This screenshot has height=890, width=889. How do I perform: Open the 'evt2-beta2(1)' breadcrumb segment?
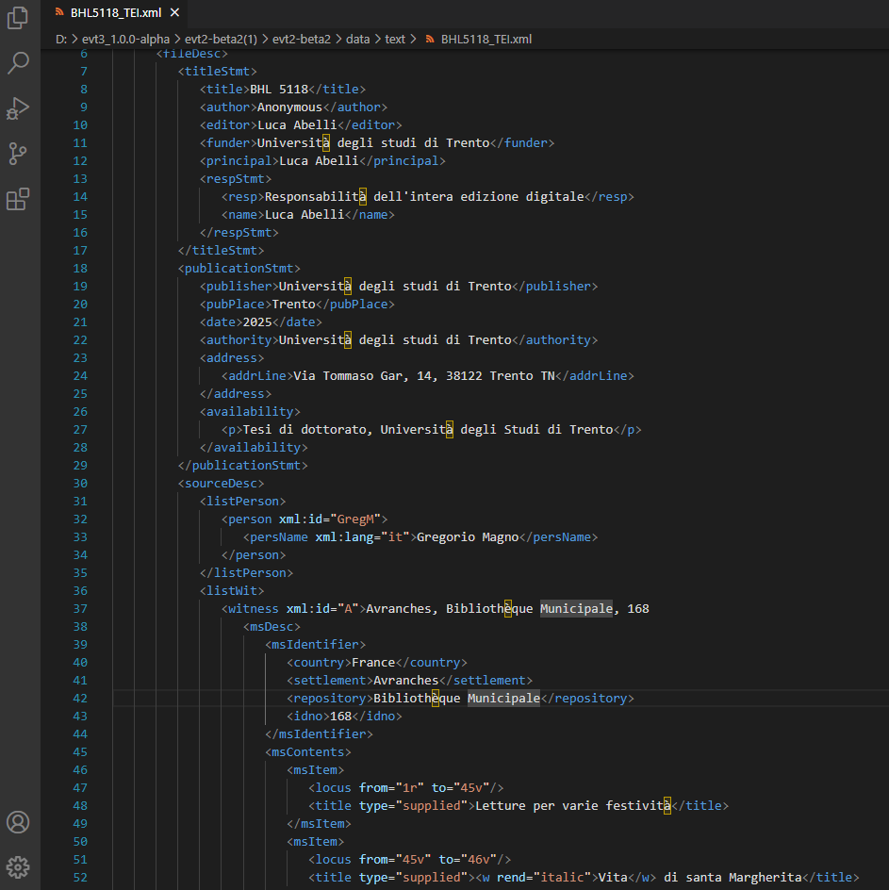point(221,39)
